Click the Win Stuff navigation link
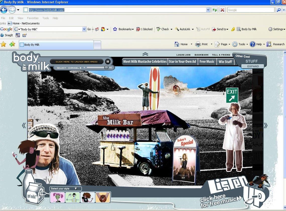This screenshot has width=286, height=211. tap(225, 62)
